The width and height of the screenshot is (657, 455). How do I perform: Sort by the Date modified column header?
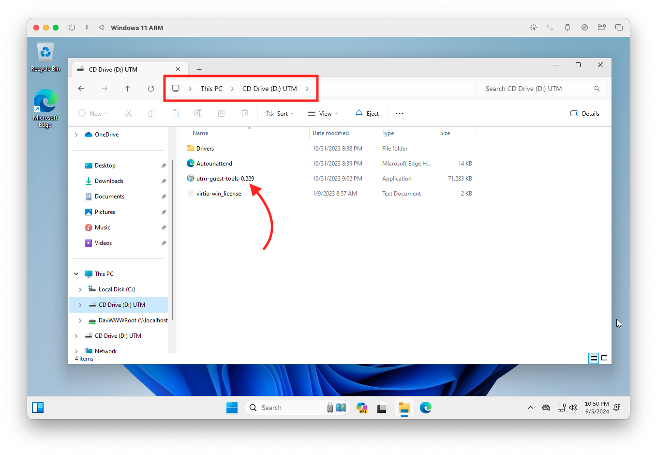(344, 133)
